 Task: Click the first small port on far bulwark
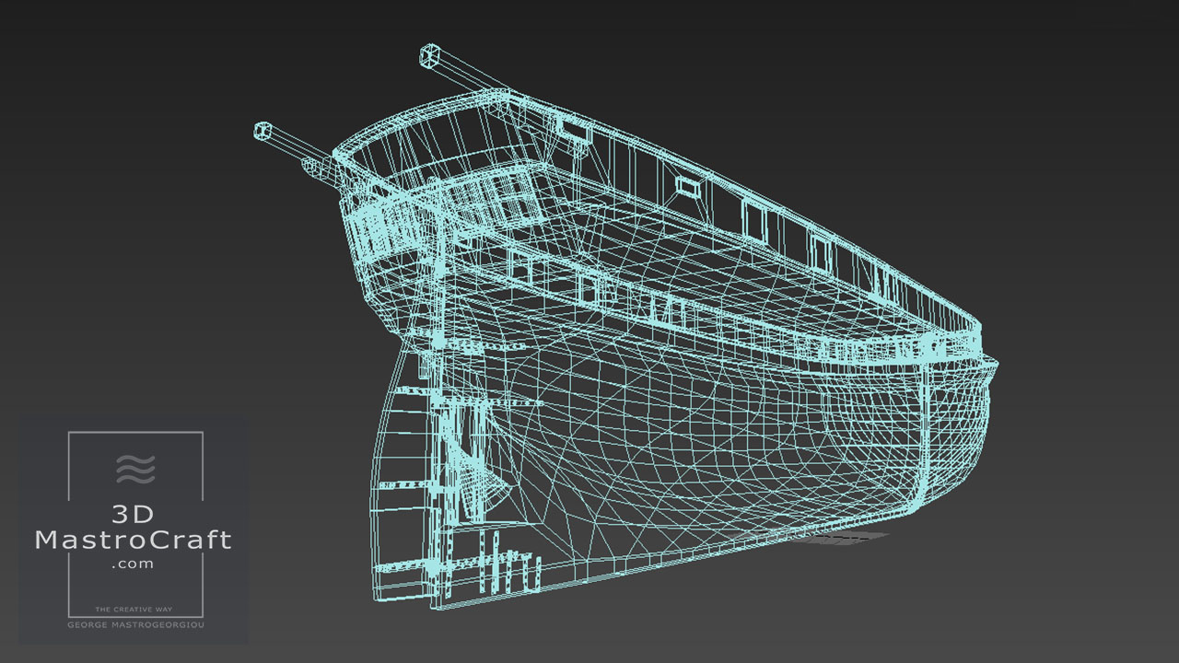click(x=578, y=133)
